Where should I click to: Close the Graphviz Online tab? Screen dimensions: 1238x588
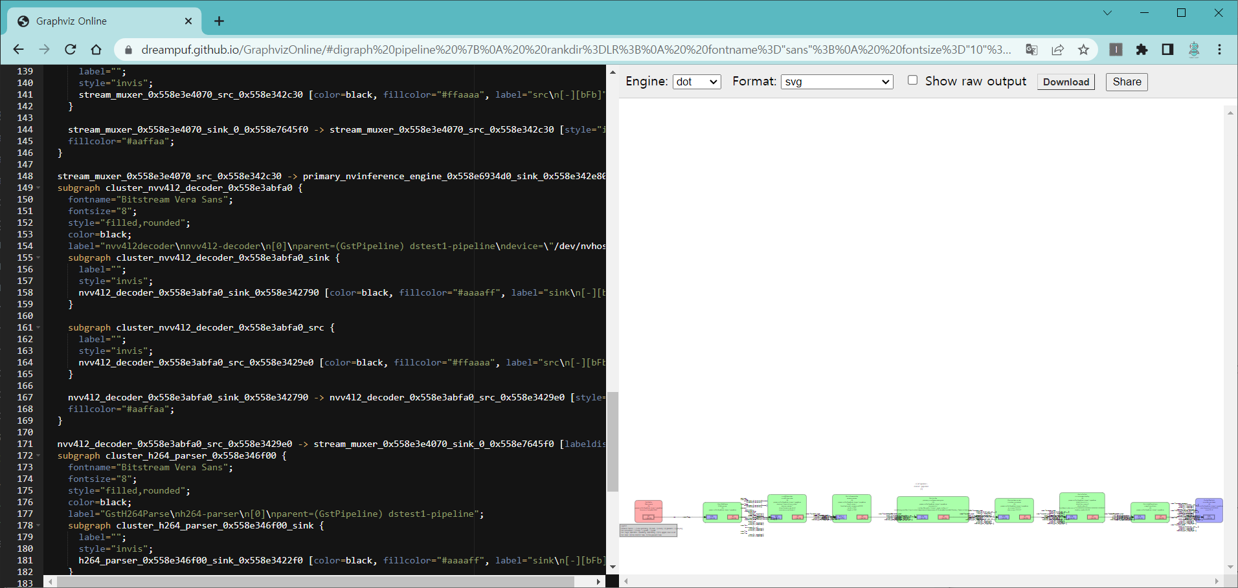pos(188,21)
